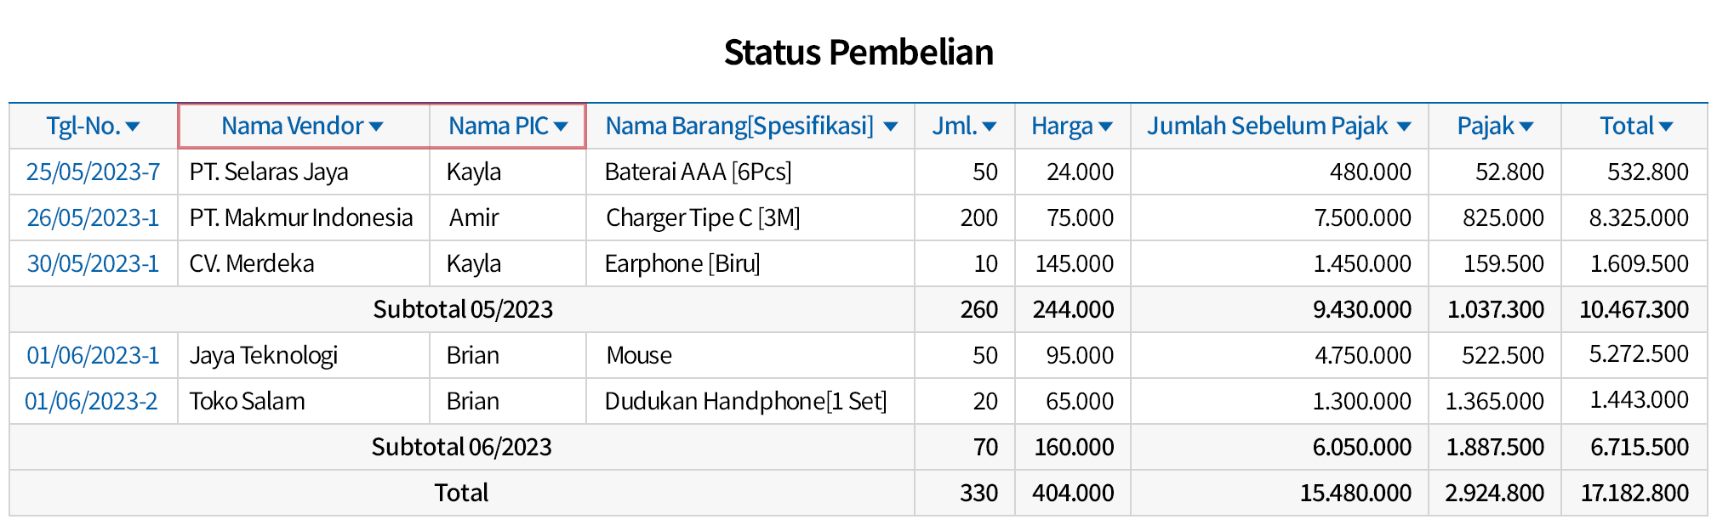The width and height of the screenshot is (1717, 525).
Task: Open the Nama Vendor column dropdown arrow
Action: pos(376,127)
